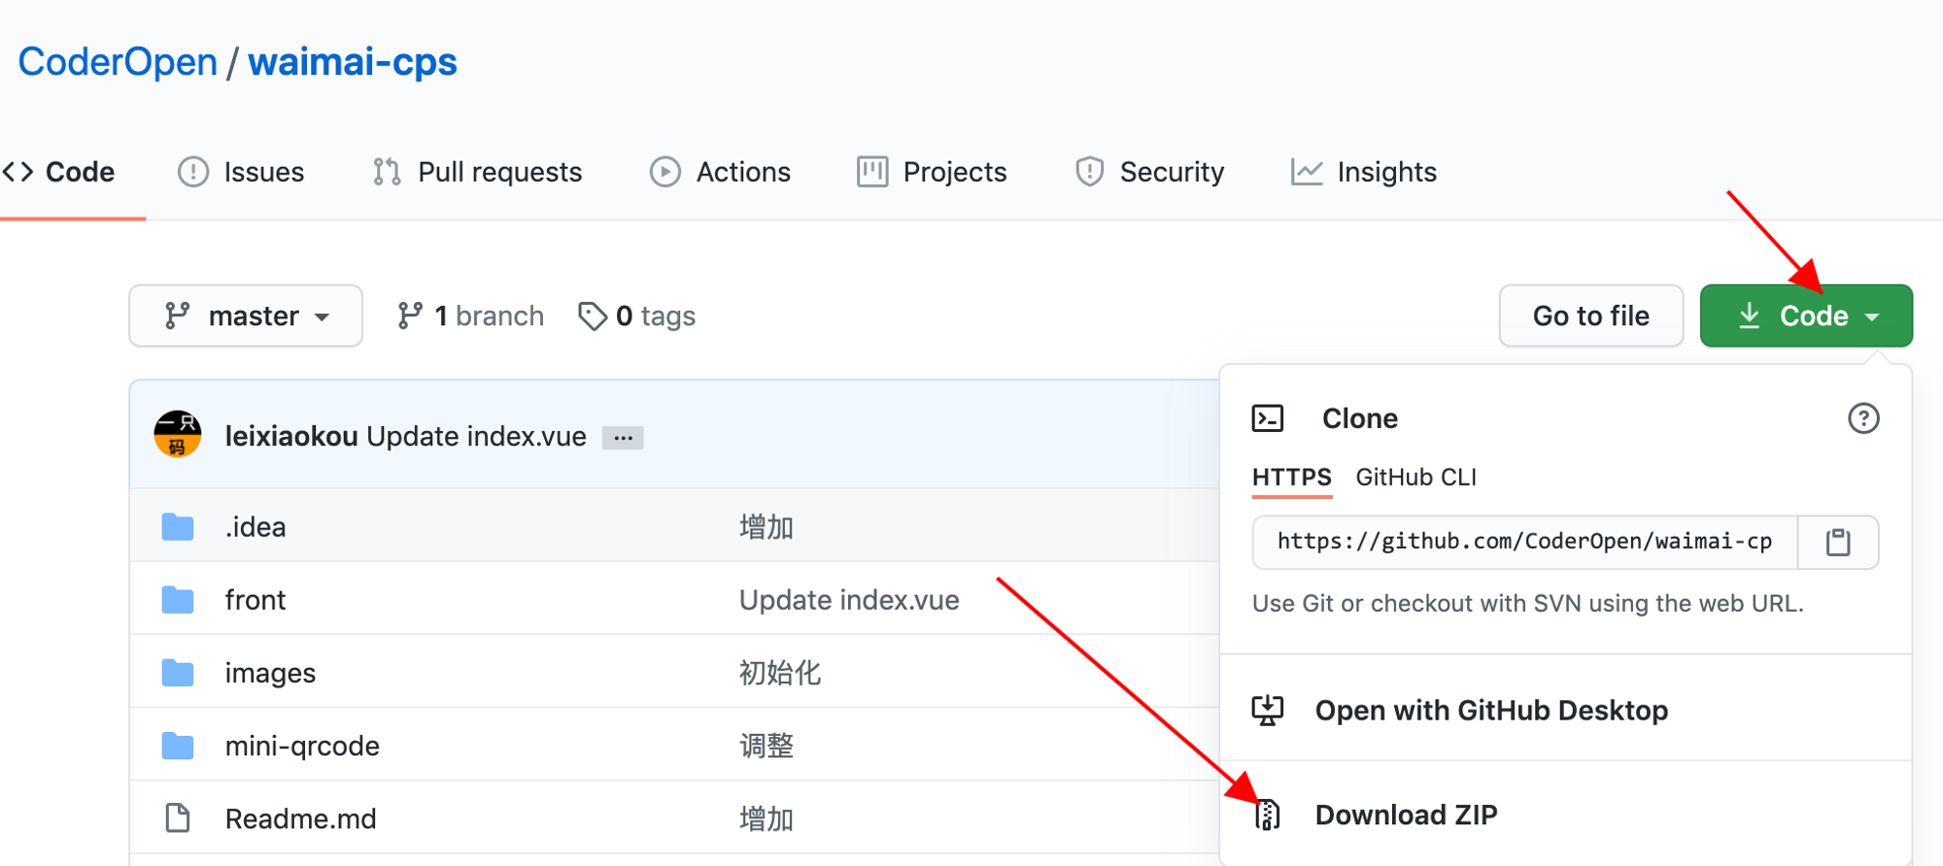Click the Clone terminal icon

tap(1268, 418)
